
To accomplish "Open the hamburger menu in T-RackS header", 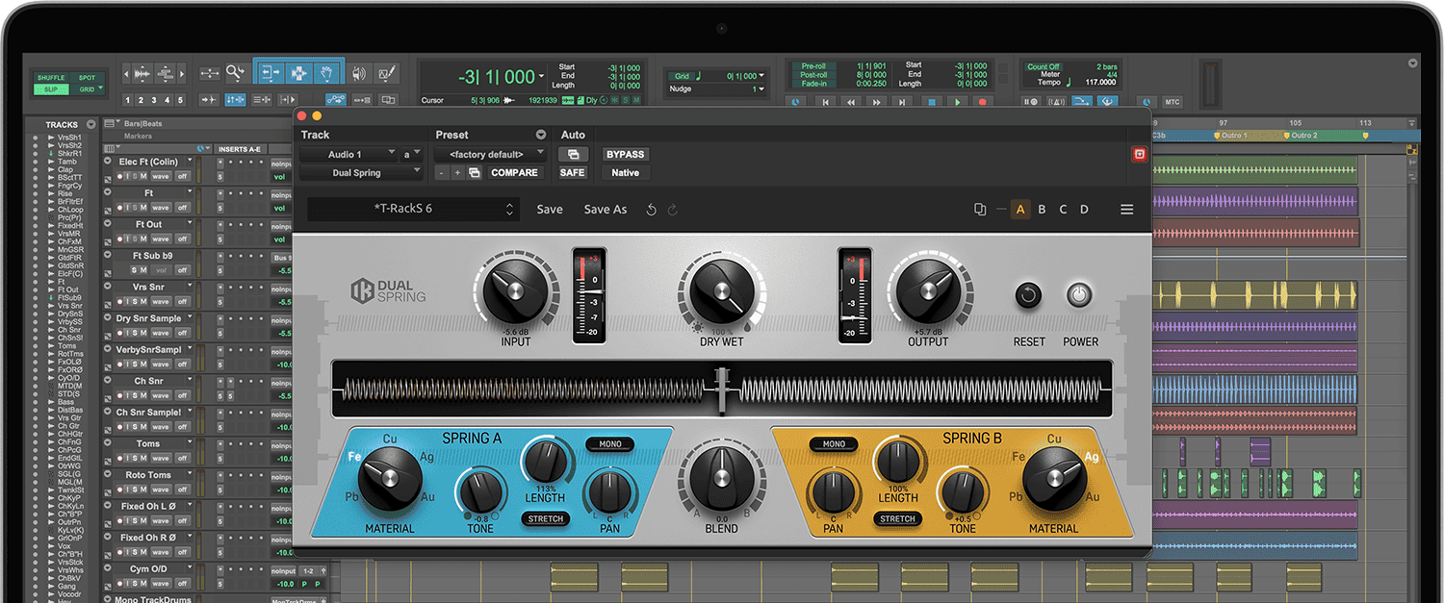I will click(1126, 210).
